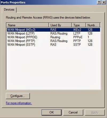Click the Type column header
This screenshot has height=118, width=107.
pos(79,25)
